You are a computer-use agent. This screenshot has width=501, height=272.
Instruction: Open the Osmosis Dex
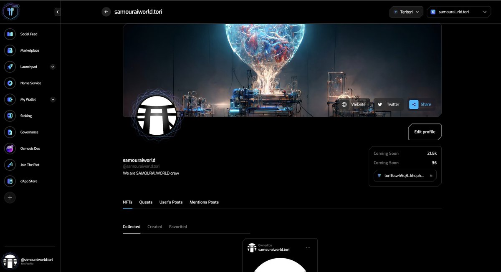(10, 148)
